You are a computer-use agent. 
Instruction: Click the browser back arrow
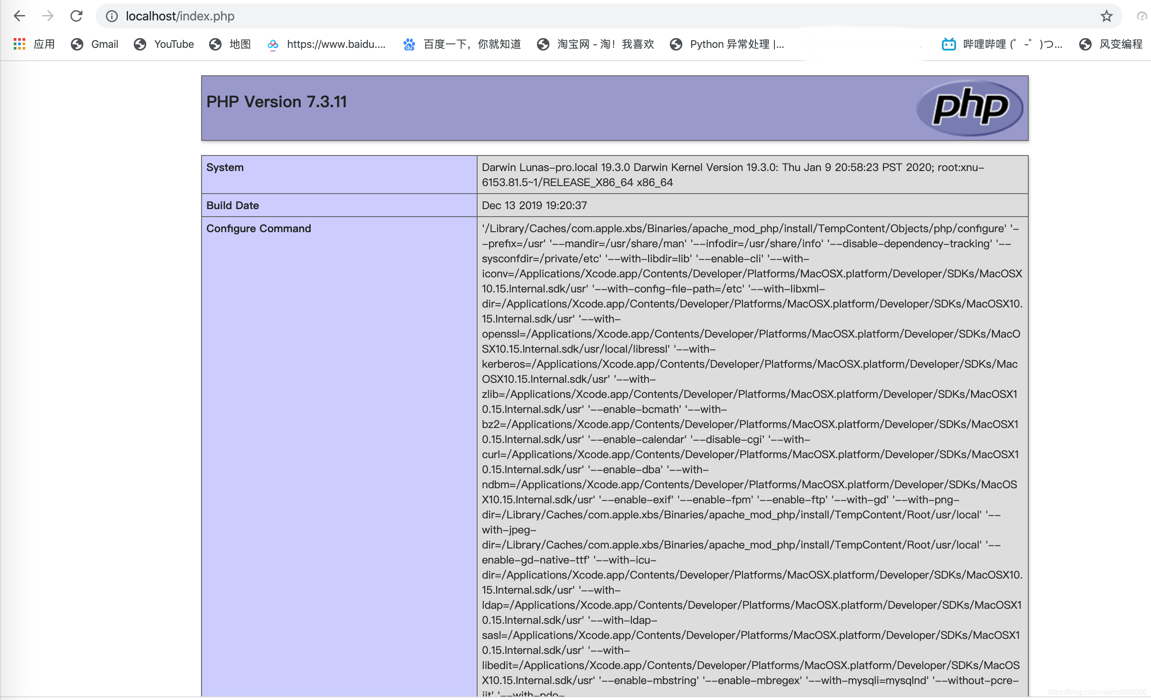19,16
